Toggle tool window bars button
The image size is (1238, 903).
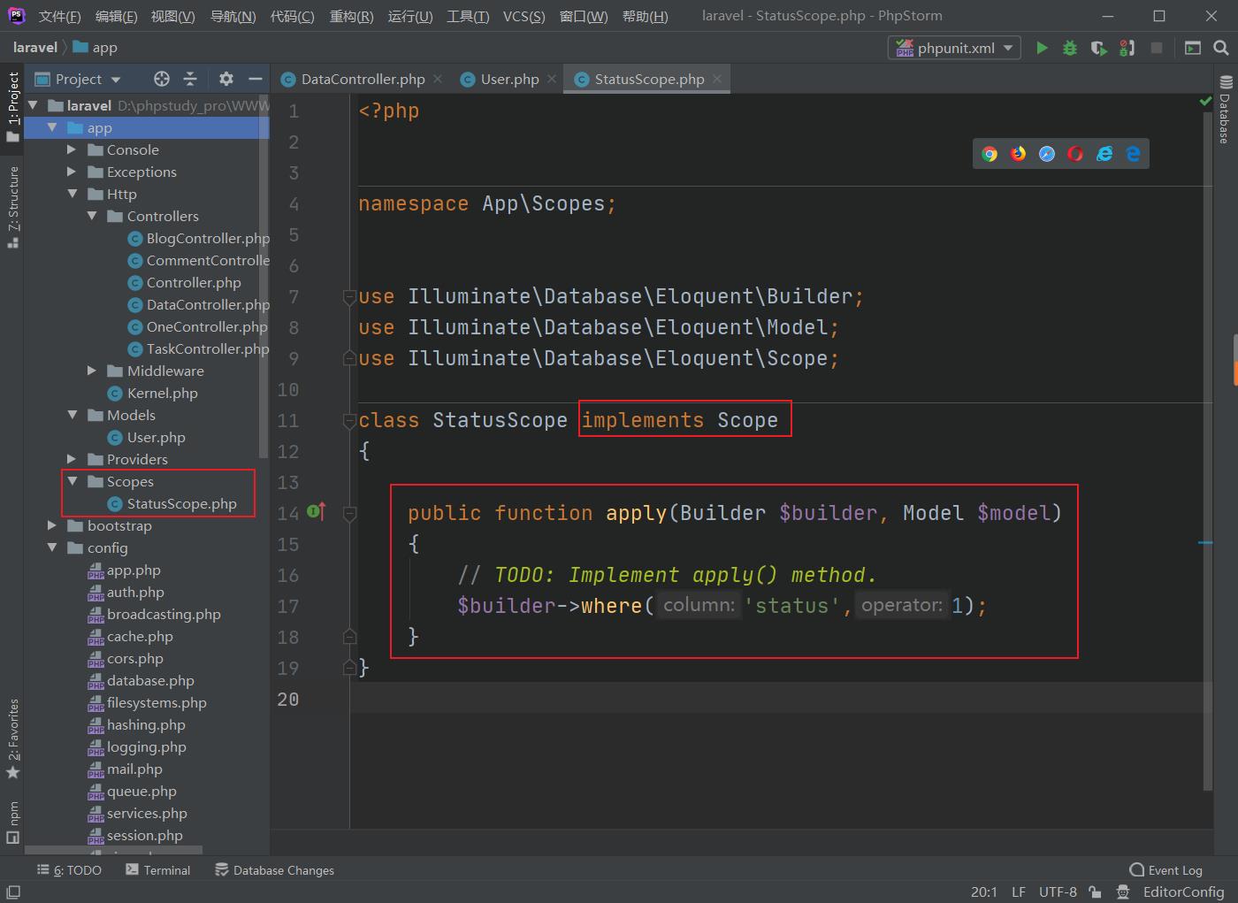[13, 892]
